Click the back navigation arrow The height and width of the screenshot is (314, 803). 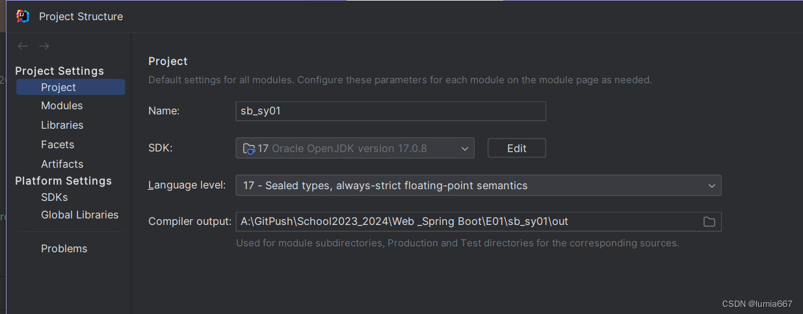(x=23, y=46)
